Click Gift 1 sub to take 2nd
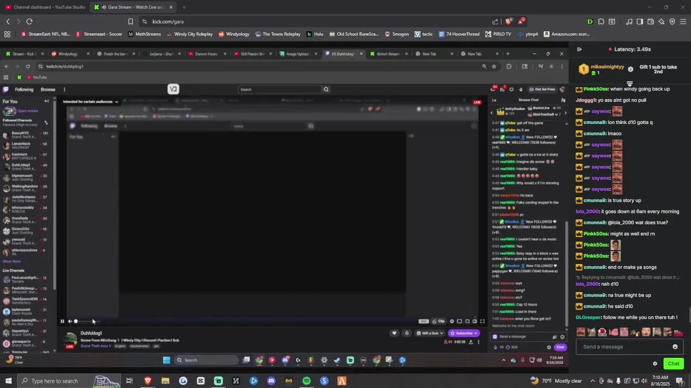 click(x=658, y=69)
